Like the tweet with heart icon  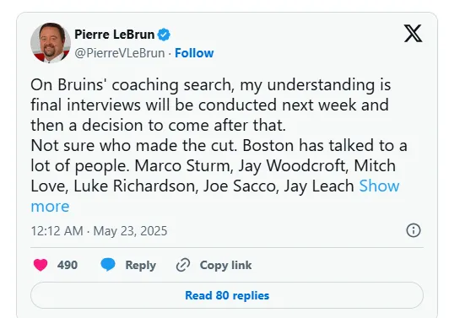pos(41,265)
